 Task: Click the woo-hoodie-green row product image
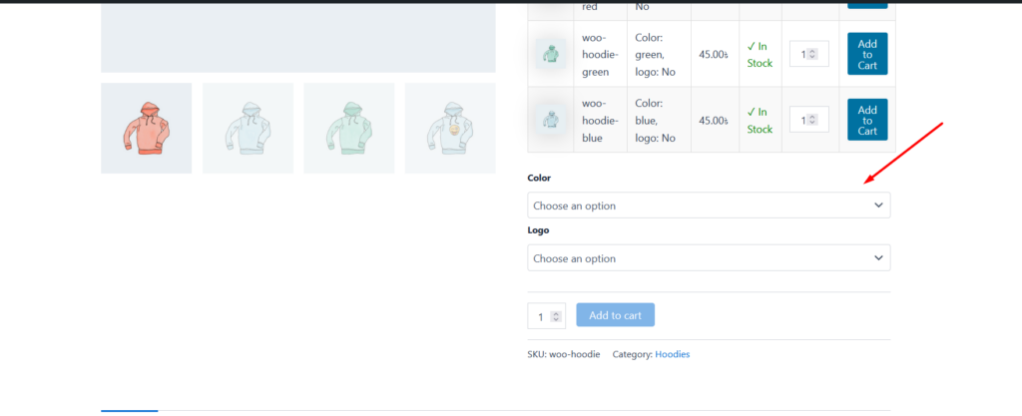[551, 54]
